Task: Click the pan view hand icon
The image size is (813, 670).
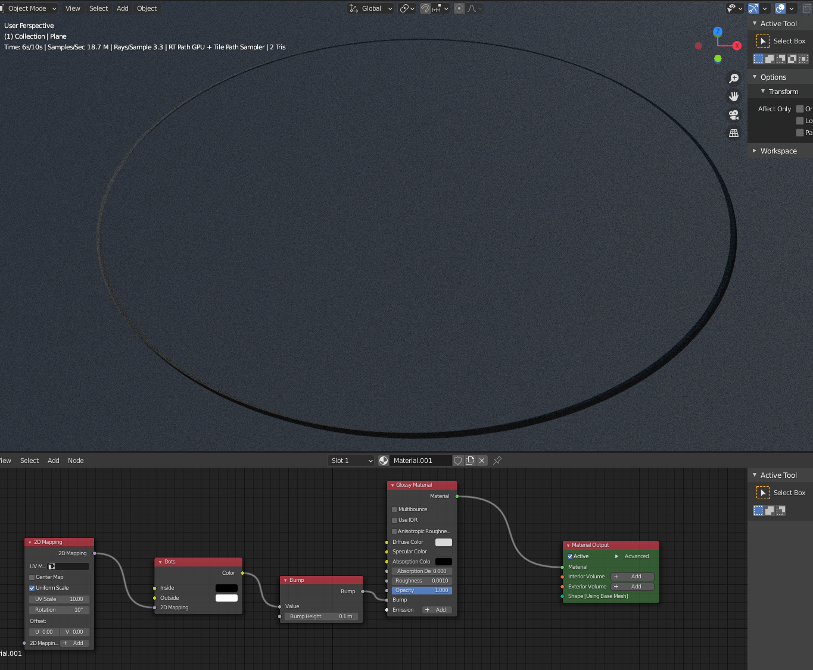Action: (734, 96)
